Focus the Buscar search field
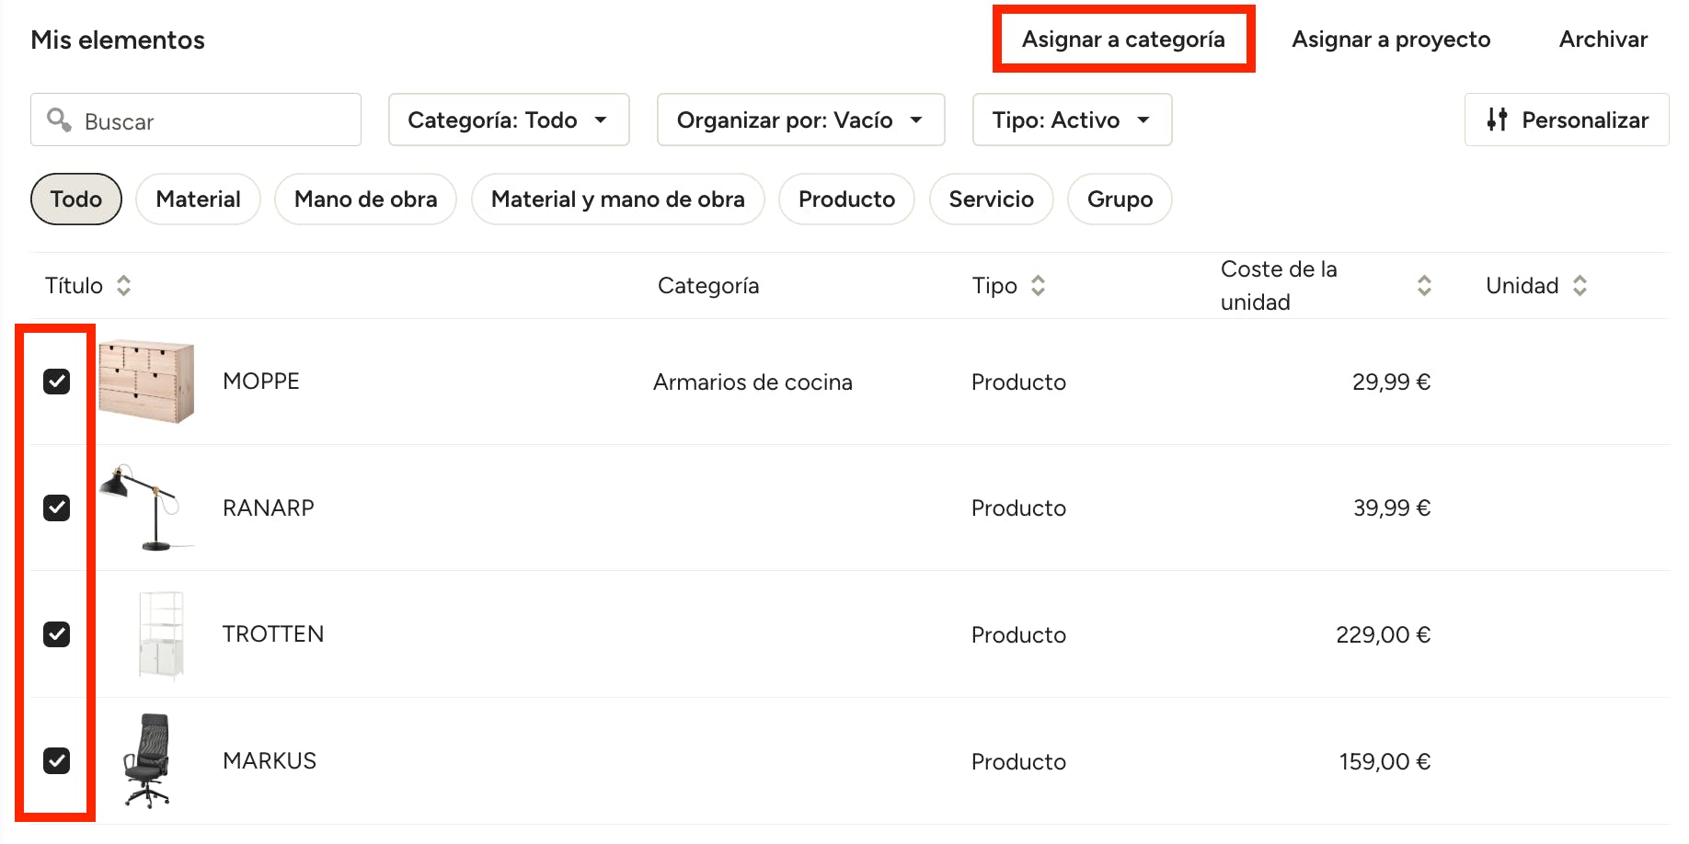This screenshot has height=844, width=1689. point(196,120)
